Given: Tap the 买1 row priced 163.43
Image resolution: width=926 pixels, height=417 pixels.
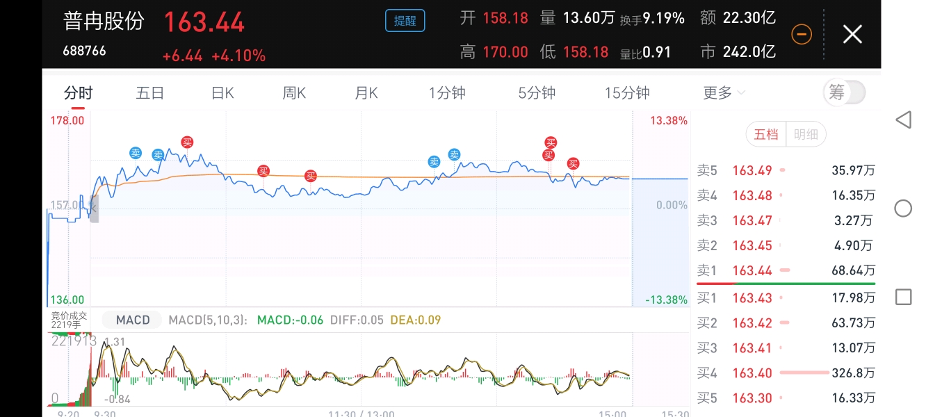Looking at the screenshot, I should tap(786, 297).
